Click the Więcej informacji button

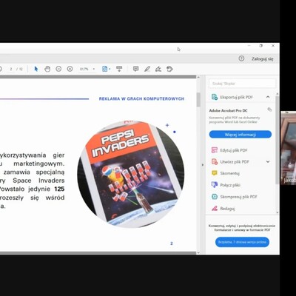pyautogui.click(x=240, y=135)
